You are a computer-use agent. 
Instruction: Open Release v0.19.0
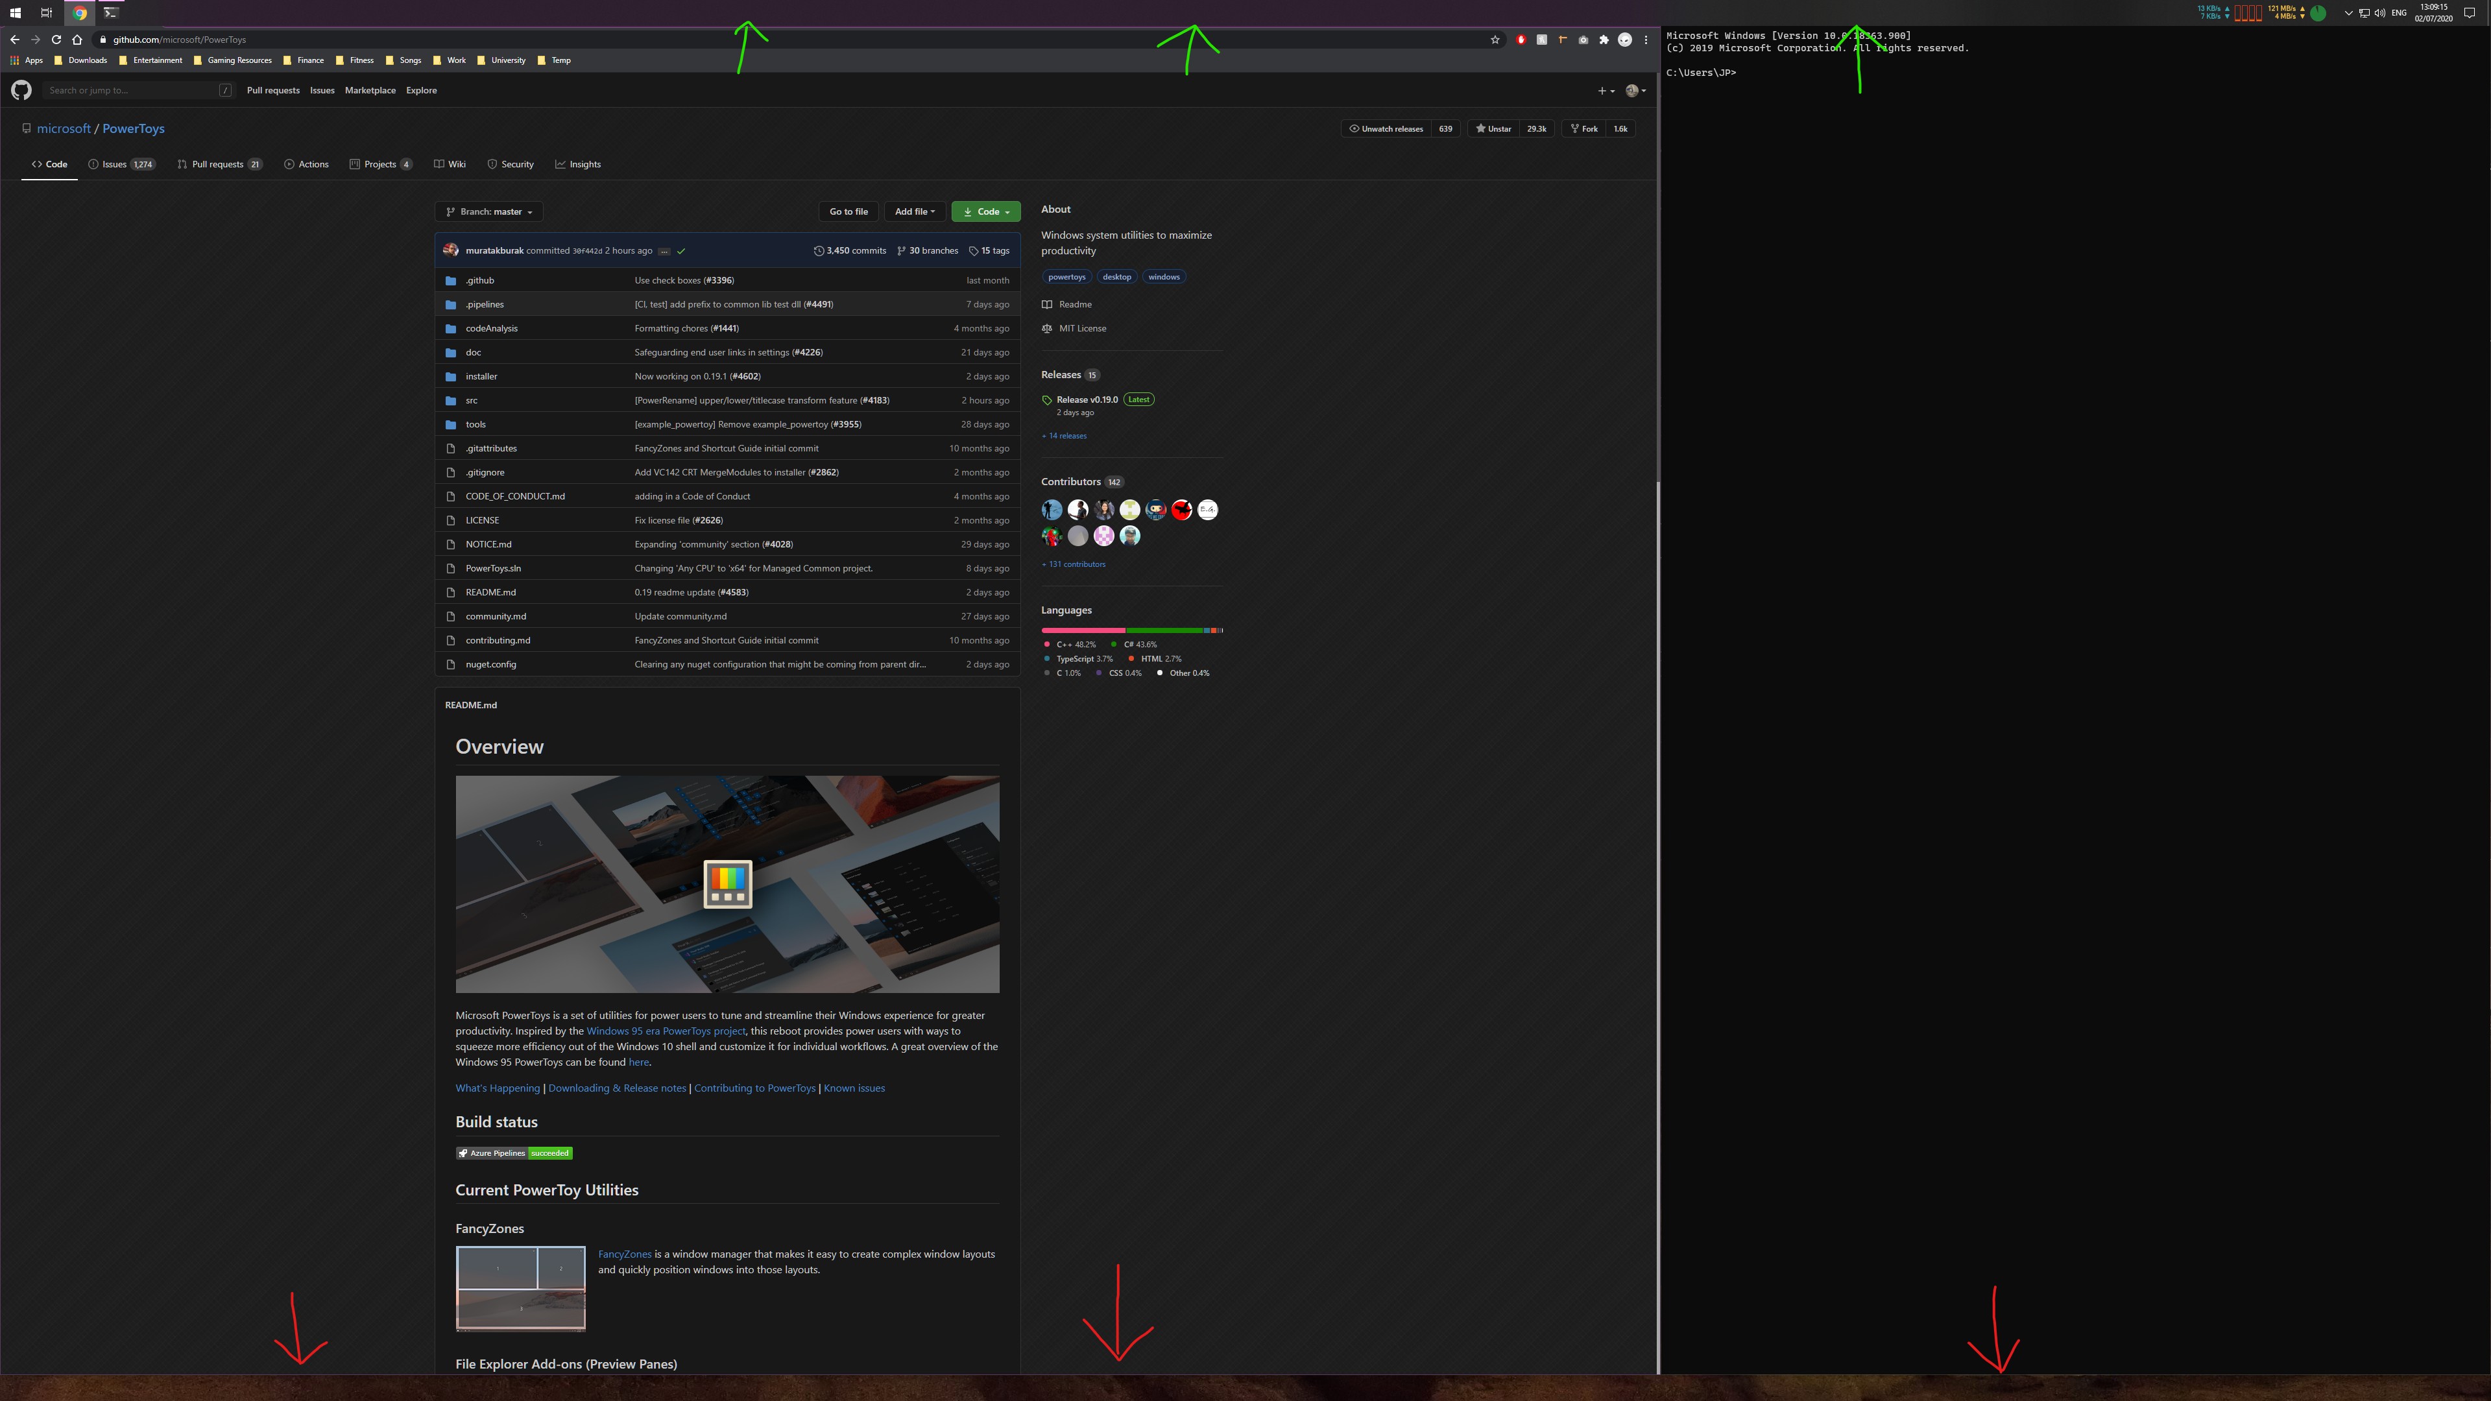[x=1087, y=400]
